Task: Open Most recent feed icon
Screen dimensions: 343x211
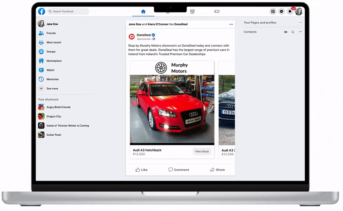Action: [41, 42]
